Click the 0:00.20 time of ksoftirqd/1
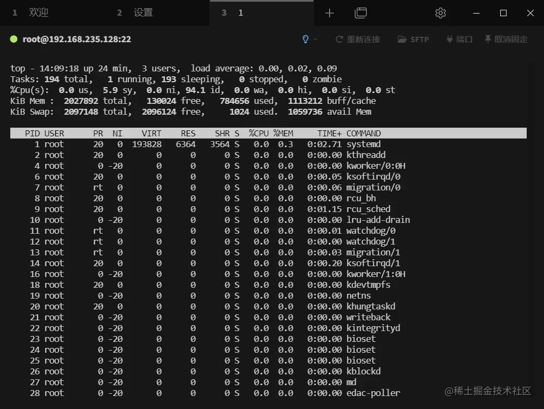This screenshot has width=544, height=409. (324, 263)
